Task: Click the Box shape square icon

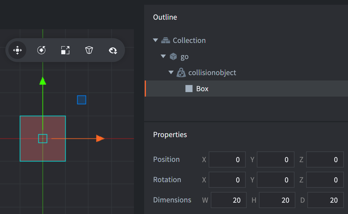Action: click(x=189, y=89)
